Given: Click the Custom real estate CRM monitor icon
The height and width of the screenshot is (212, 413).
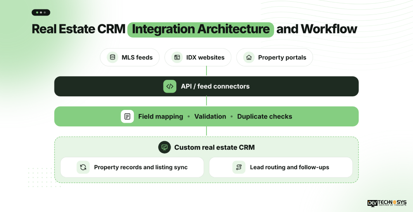Looking at the screenshot, I should click(x=165, y=147).
